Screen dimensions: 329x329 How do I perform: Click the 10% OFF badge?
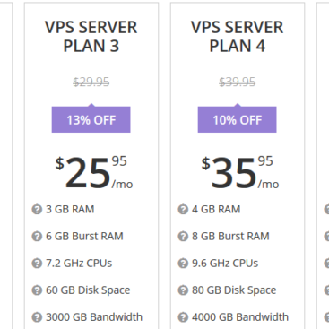(x=238, y=119)
